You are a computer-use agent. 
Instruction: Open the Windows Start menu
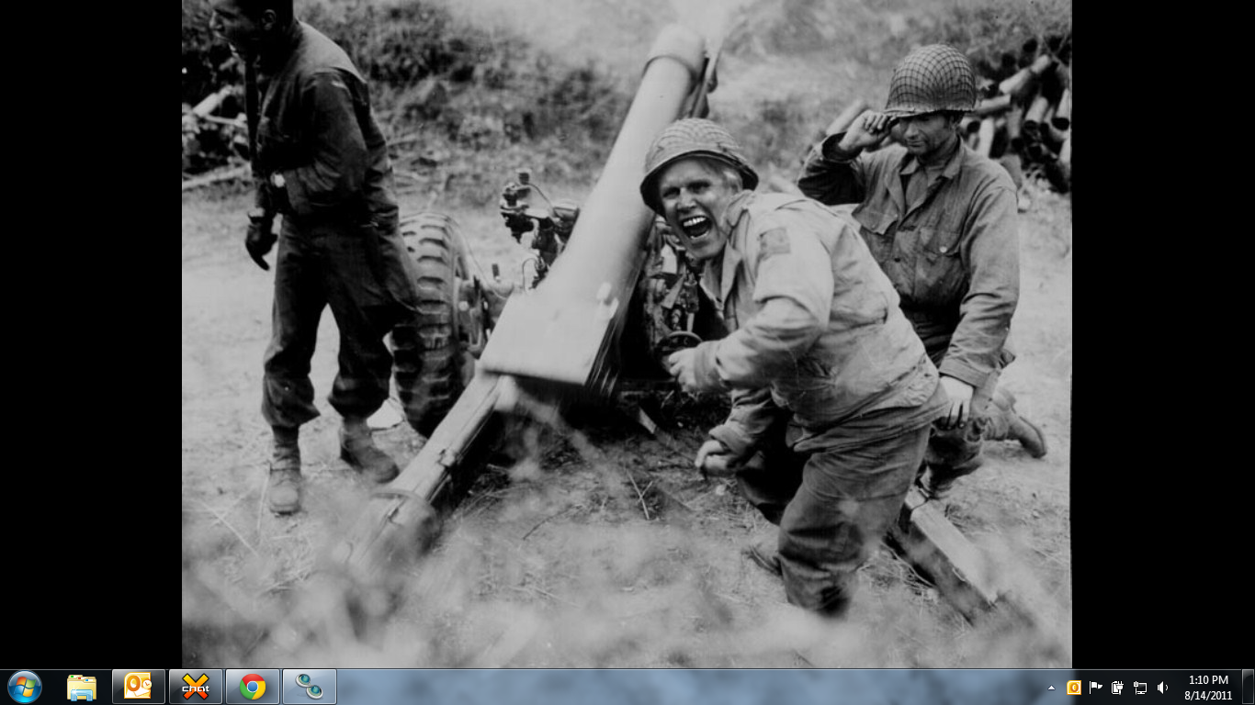tap(24, 687)
